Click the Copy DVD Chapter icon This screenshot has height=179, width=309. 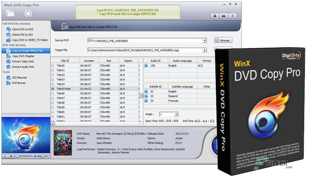(x=9, y=56)
